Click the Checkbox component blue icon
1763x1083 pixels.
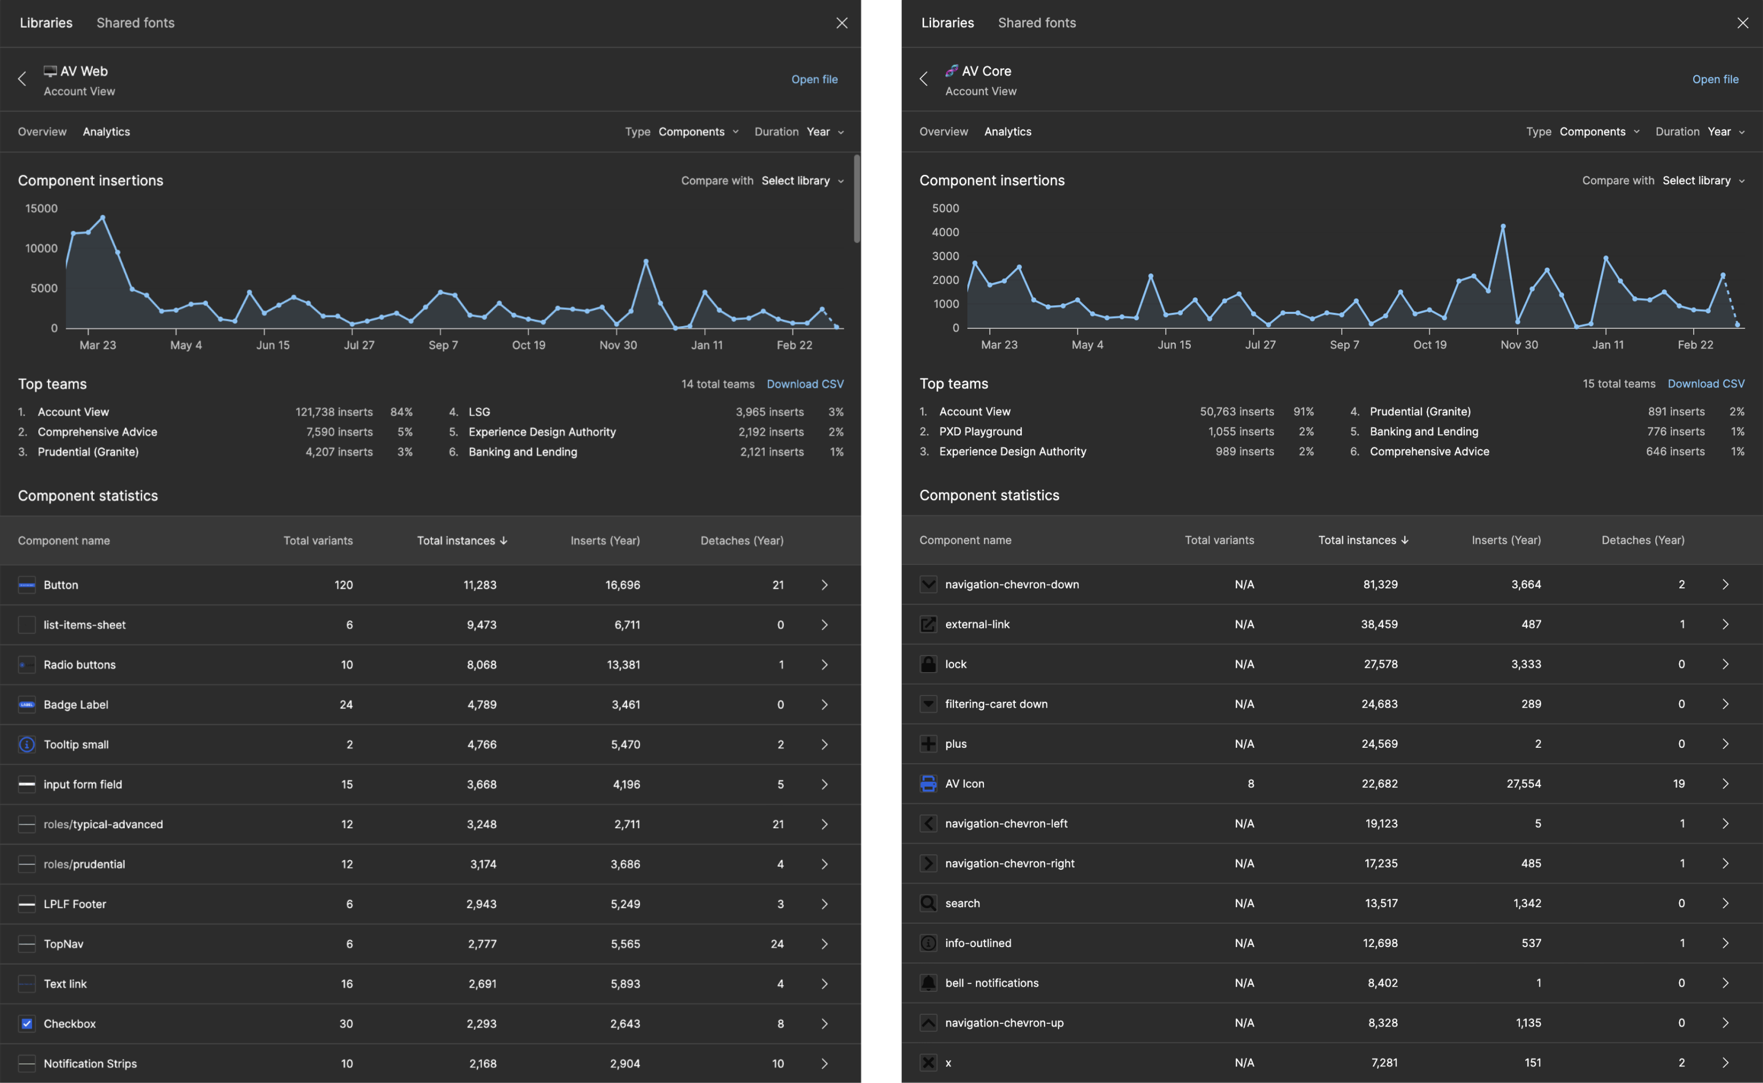tap(27, 1023)
